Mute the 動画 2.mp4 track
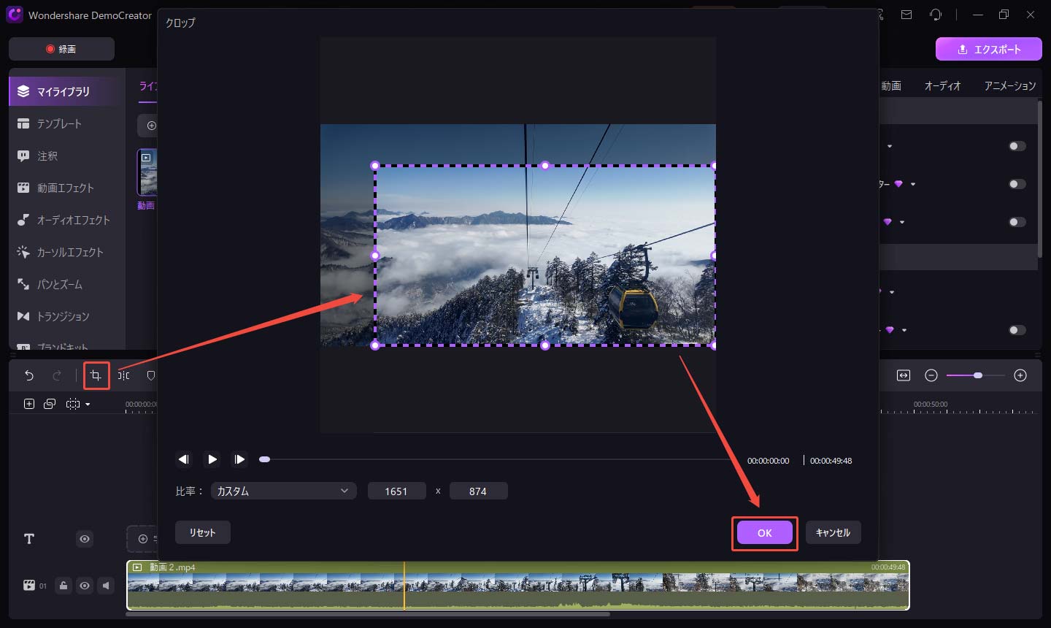 104,585
